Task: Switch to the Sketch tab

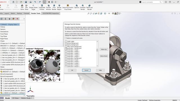Action: pos(13,13)
